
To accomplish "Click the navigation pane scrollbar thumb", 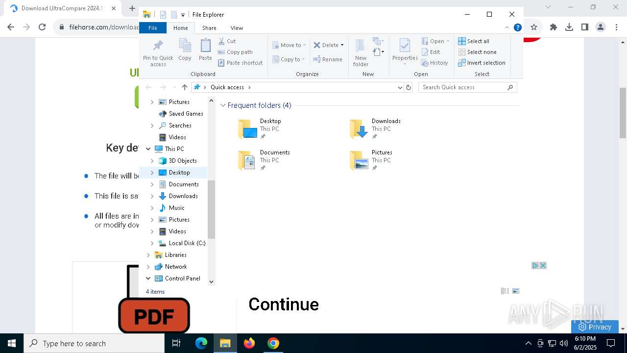I will pos(212,209).
